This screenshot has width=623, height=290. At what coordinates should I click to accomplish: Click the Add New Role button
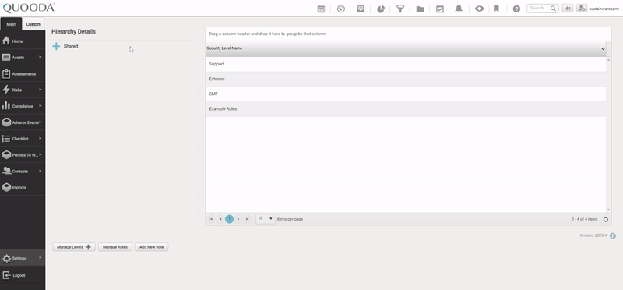pyautogui.click(x=151, y=247)
